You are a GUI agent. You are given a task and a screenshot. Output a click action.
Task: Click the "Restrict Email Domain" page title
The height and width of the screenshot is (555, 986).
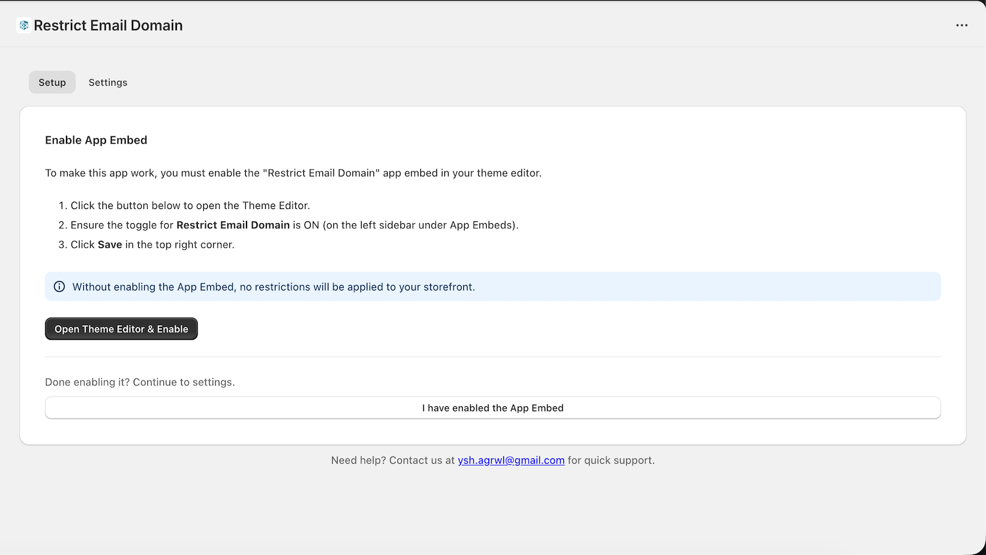point(108,25)
